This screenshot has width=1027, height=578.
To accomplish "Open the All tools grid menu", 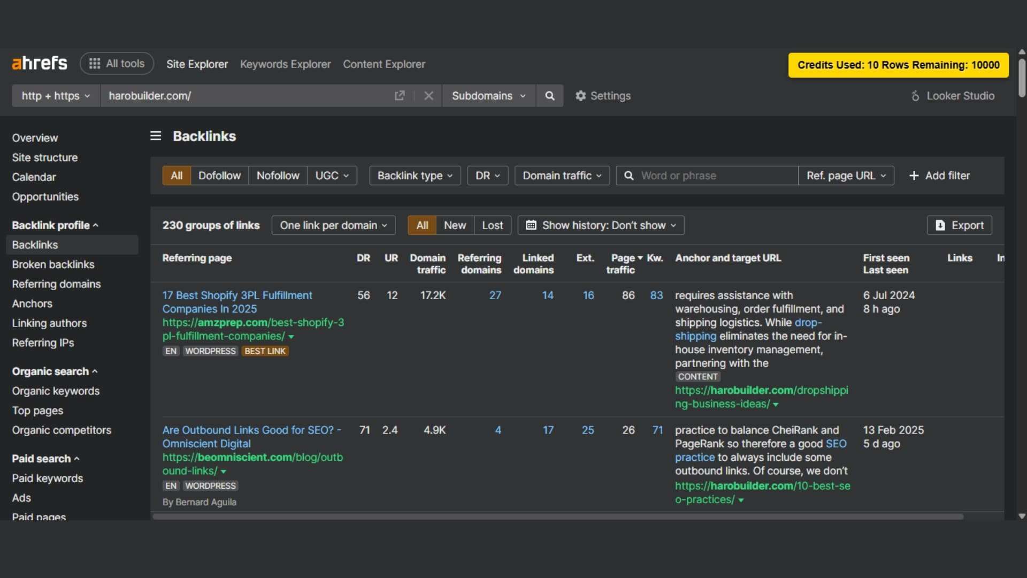I will tap(117, 64).
